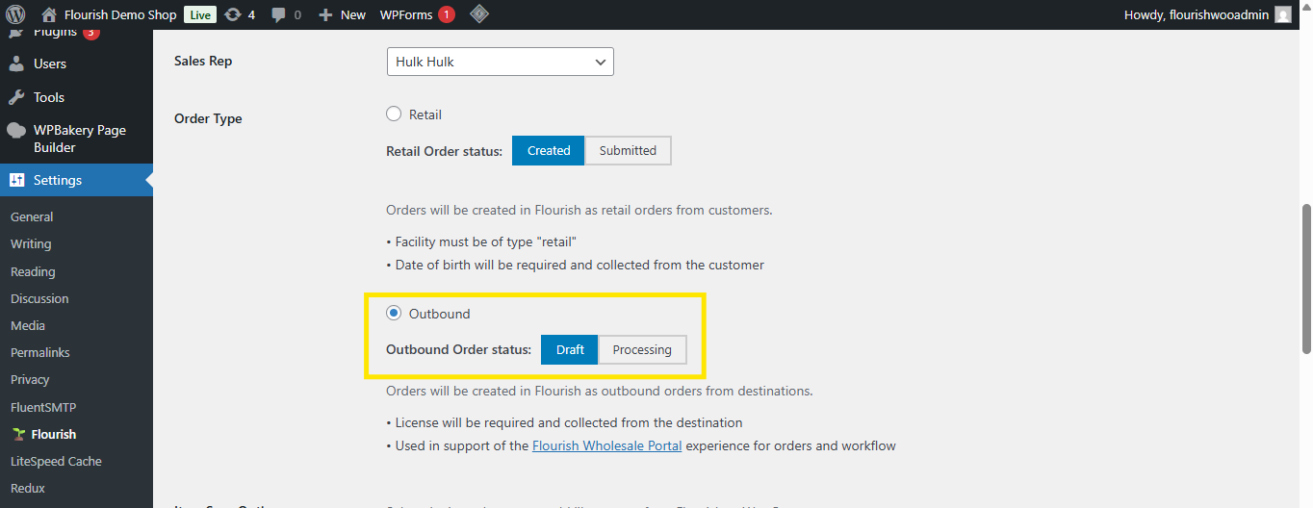Image resolution: width=1313 pixels, height=508 pixels.
Task: Open the New content menu
Action: tap(342, 14)
